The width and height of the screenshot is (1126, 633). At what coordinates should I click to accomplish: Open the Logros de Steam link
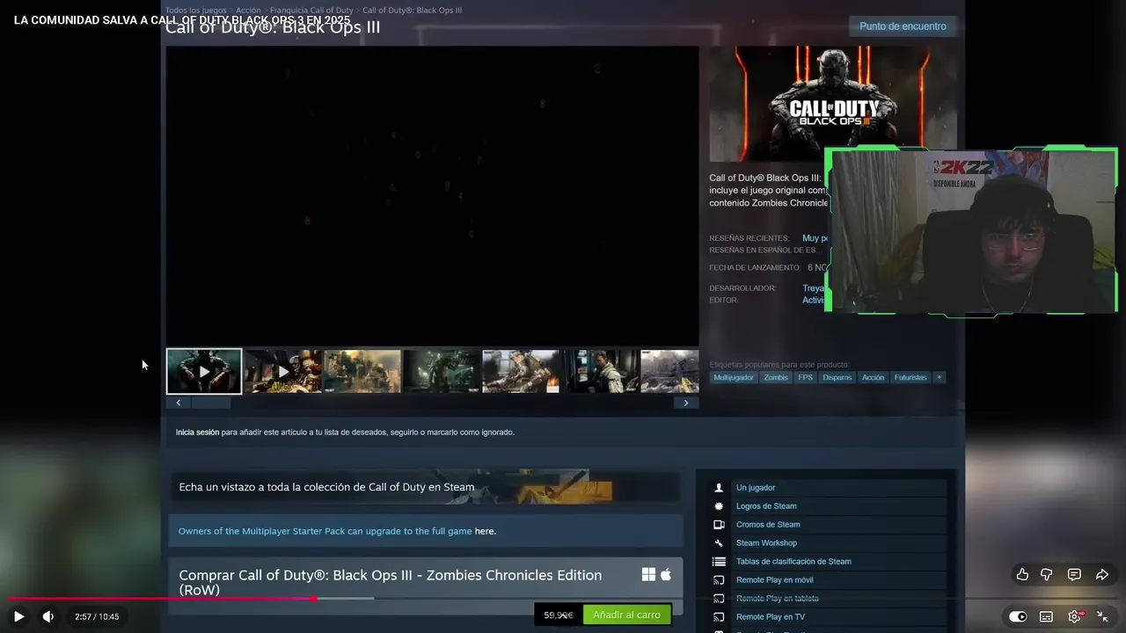(766, 506)
